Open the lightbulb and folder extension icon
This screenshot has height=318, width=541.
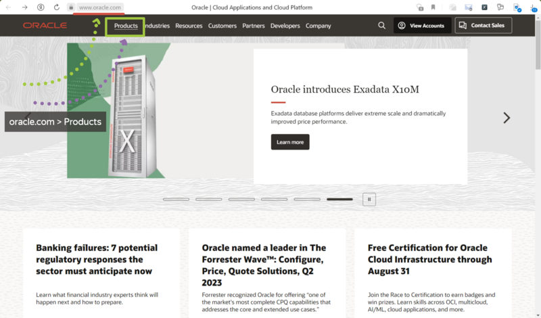tap(500, 7)
